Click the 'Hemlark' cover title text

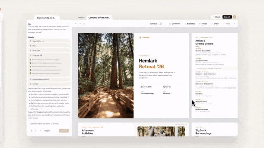[x=148, y=61]
